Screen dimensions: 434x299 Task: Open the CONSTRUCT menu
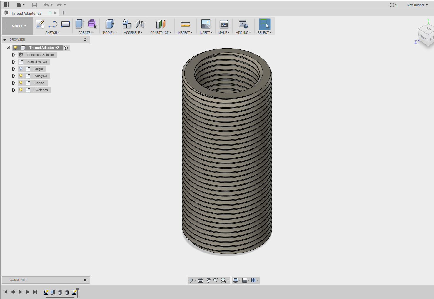pyautogui.click(x=161, y=33)
